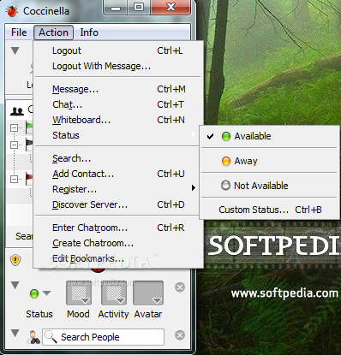Select Message... menu entry

coord(117,89)
